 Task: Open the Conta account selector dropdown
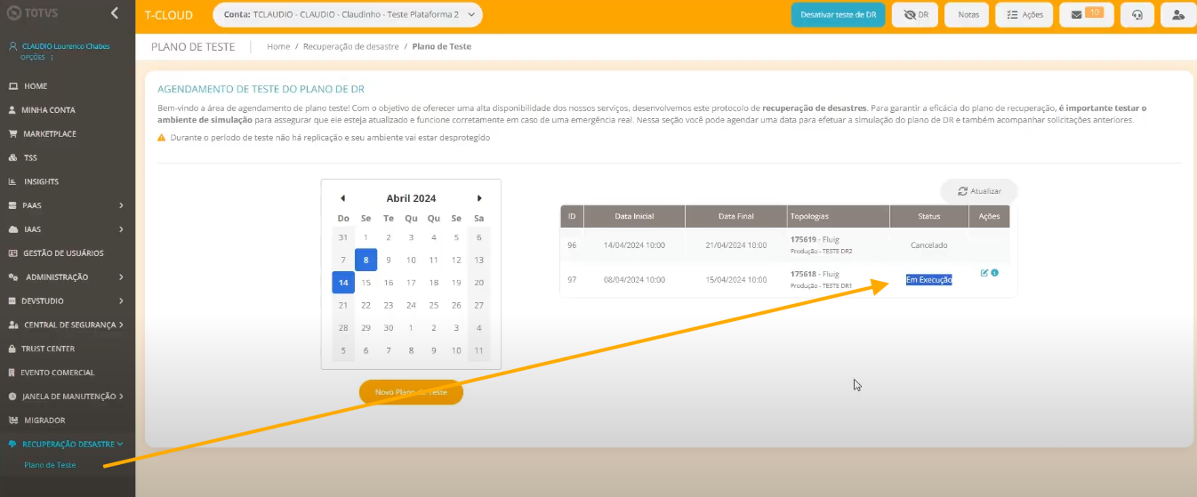[348, 15]
